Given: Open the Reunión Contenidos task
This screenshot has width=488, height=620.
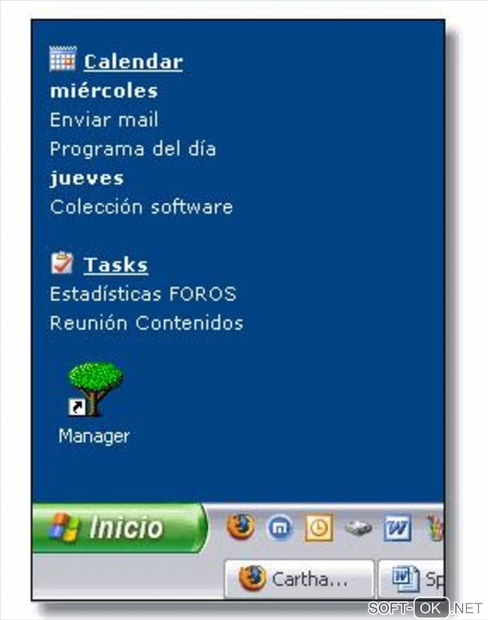Looking at the screenshot, I should click(x=146, y=323).
